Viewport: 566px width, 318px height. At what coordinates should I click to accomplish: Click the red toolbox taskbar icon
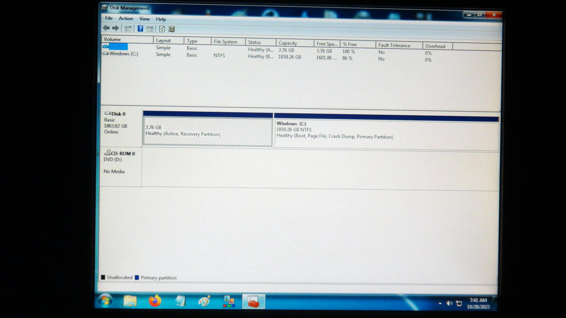click(x=253, y=302)
